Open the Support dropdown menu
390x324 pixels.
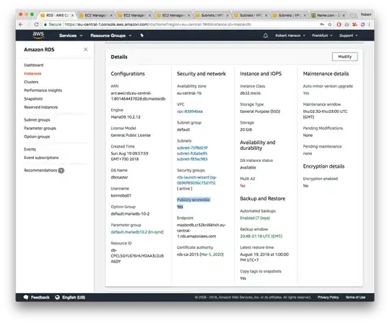tap(348, 35)
